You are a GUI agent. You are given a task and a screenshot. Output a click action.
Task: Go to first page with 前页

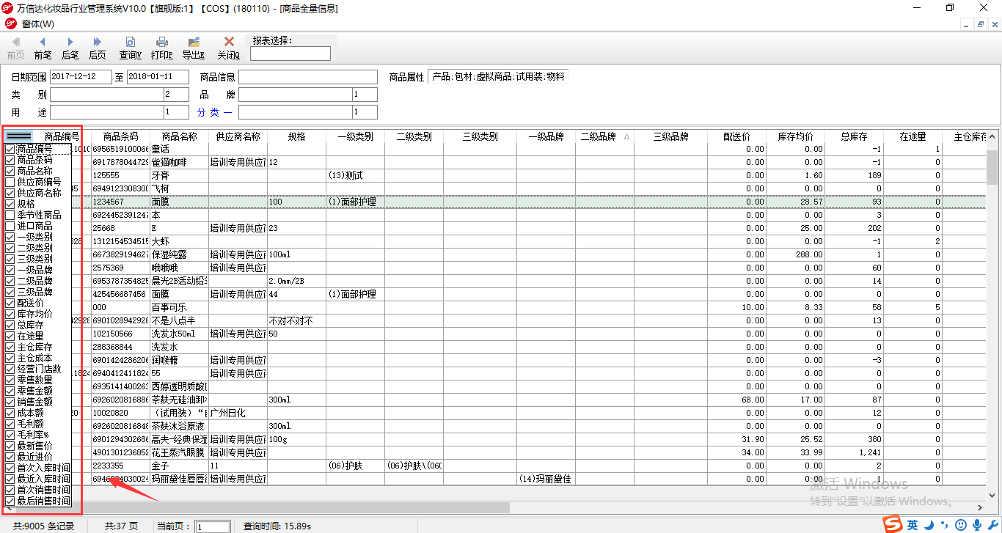15,48
